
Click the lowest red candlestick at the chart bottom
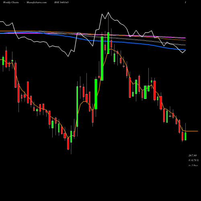[68, 144]
